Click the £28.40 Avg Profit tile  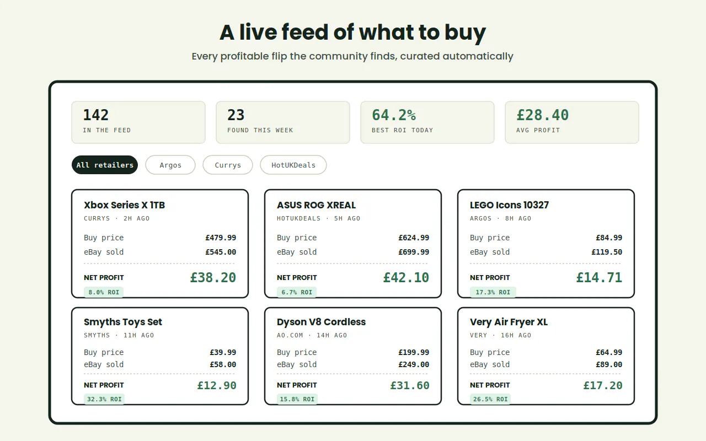coord(572,122)
